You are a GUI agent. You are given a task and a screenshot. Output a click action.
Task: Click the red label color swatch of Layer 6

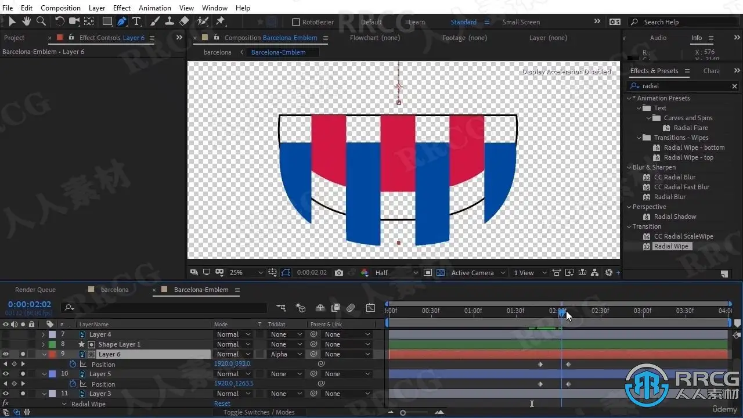52,354
